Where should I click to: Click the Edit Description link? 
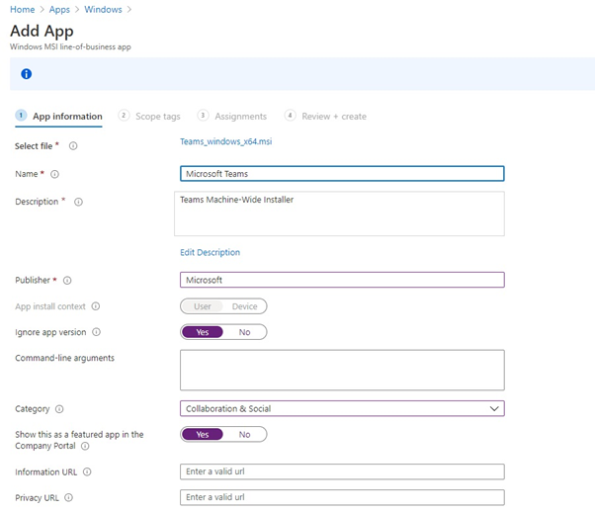point(210,252)
